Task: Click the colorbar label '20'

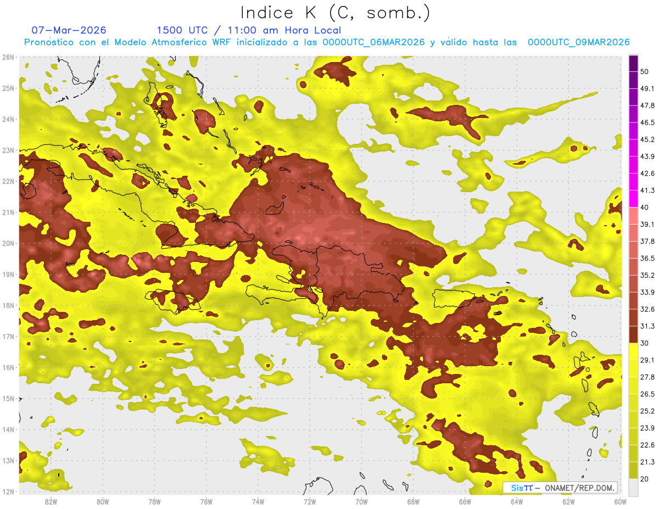Action: [645, 479]
